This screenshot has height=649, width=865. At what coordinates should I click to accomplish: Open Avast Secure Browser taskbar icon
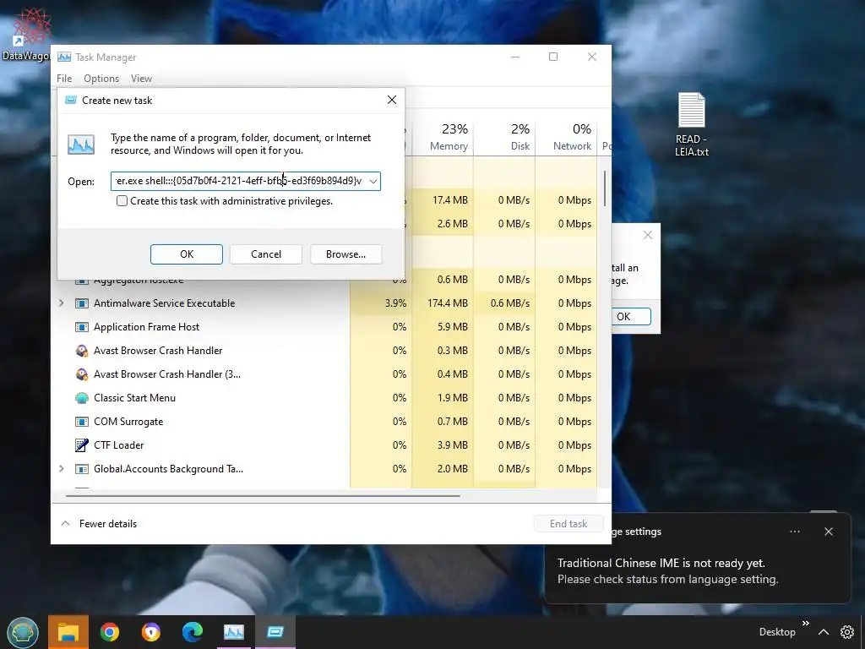tap(151, 632)
